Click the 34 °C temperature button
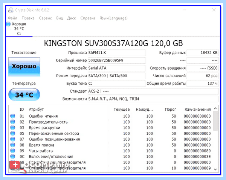 24,95
